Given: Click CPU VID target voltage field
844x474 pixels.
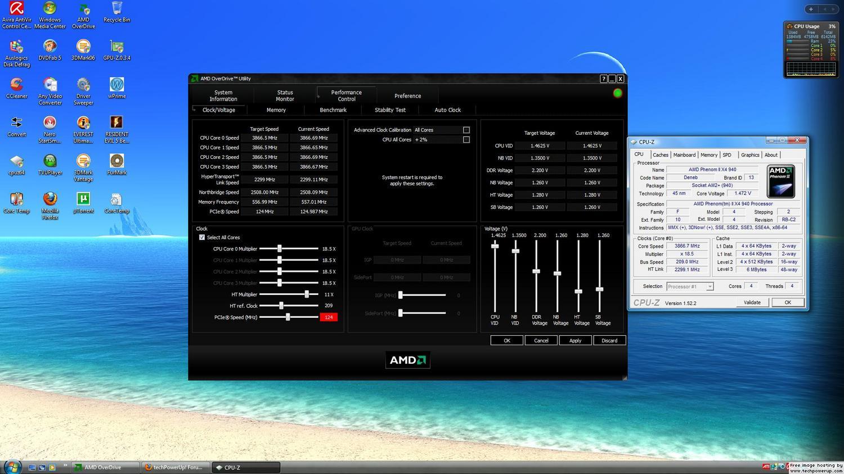Looking at the screenshot, I should coord(540,145).
